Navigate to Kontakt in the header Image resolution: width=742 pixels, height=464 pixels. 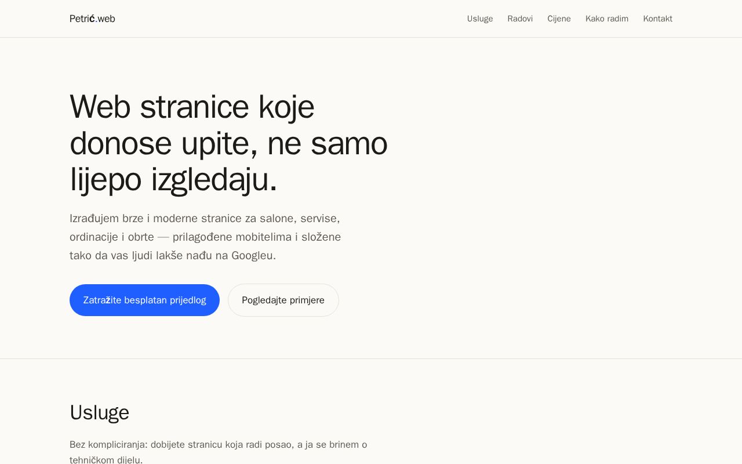pyautogui.click(x=657, y=19)
